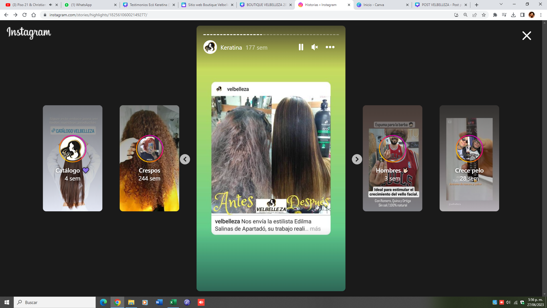Unmute the story audio

coord(315,47)
